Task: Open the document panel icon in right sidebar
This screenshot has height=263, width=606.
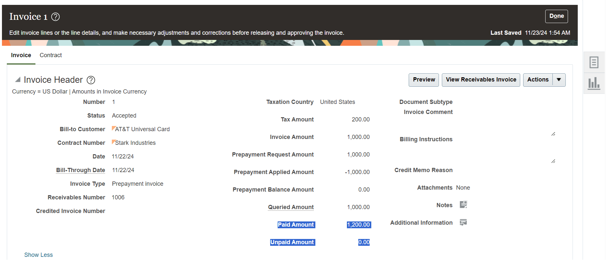Action: coord(594,62)
